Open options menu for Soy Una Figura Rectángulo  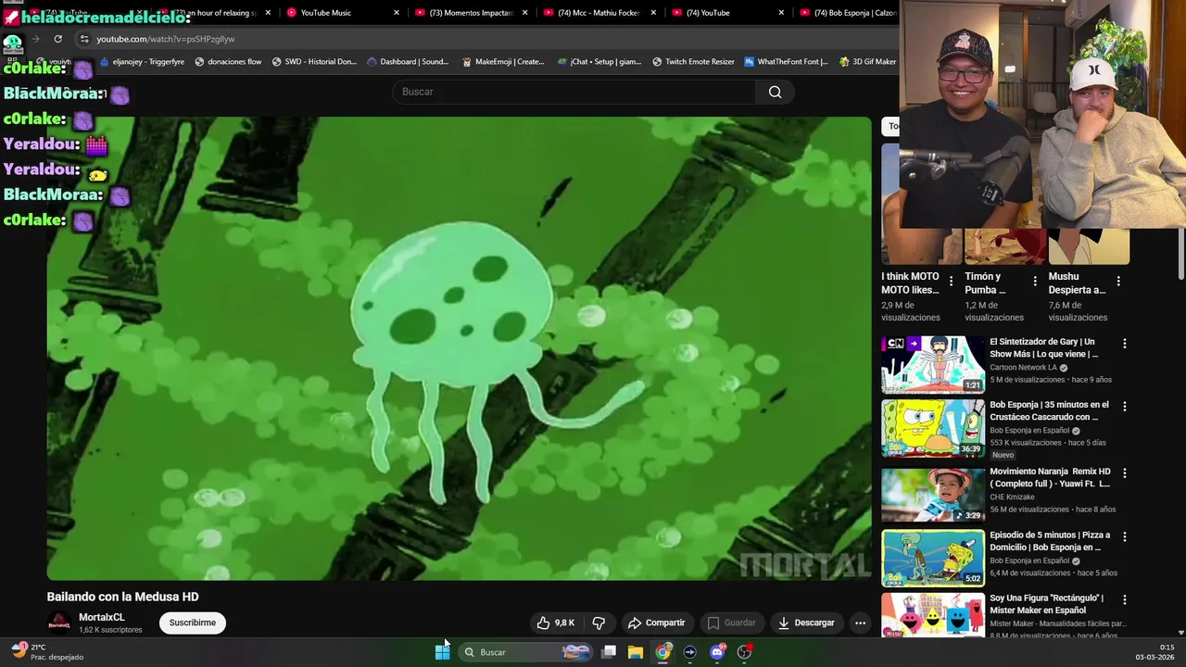(1125, 599)
